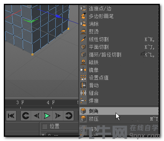Click the K~J shortcut text of 平面切割
The width and height of the screenshot is (164, 141).
pos(149,47)
